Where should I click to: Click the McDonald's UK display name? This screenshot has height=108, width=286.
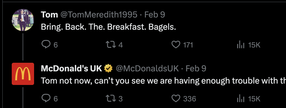71,69
